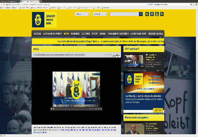Select the active browser tab
The image size is (198, 137).
pyautogui.click(x=30, y=1)
